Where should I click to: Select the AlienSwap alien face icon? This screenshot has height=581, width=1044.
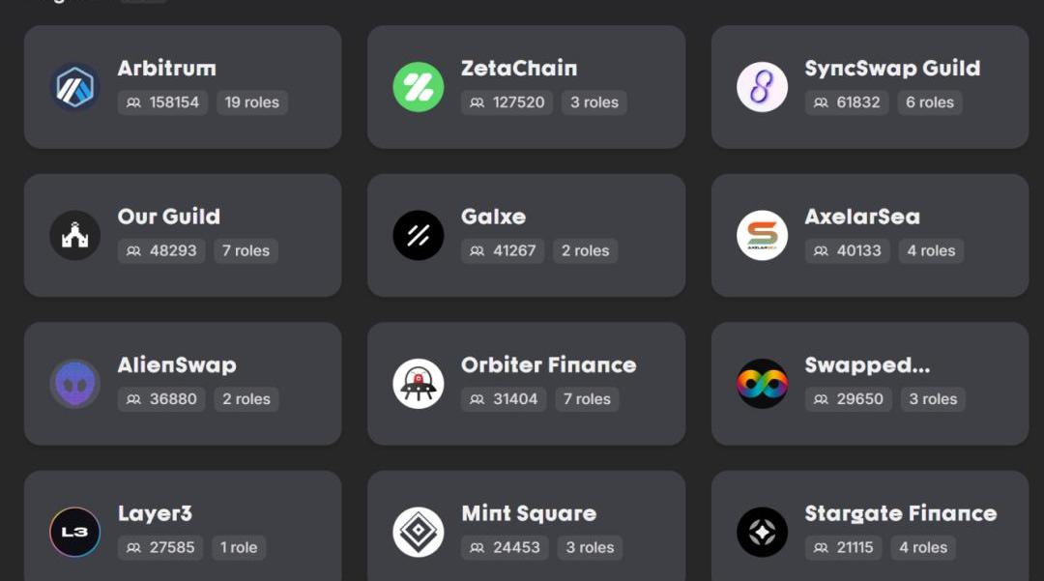point(75,384)
